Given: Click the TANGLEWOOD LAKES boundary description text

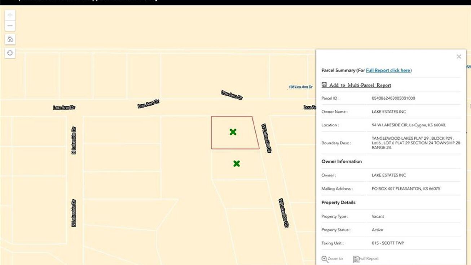Looking at the screenshot, I should click(x=415, y=143).
